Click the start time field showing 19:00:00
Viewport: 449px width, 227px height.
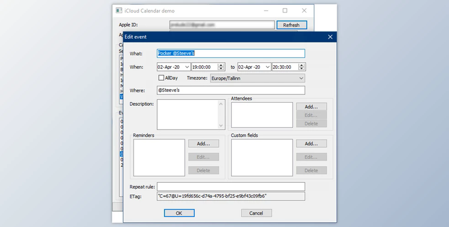[205, 67]
